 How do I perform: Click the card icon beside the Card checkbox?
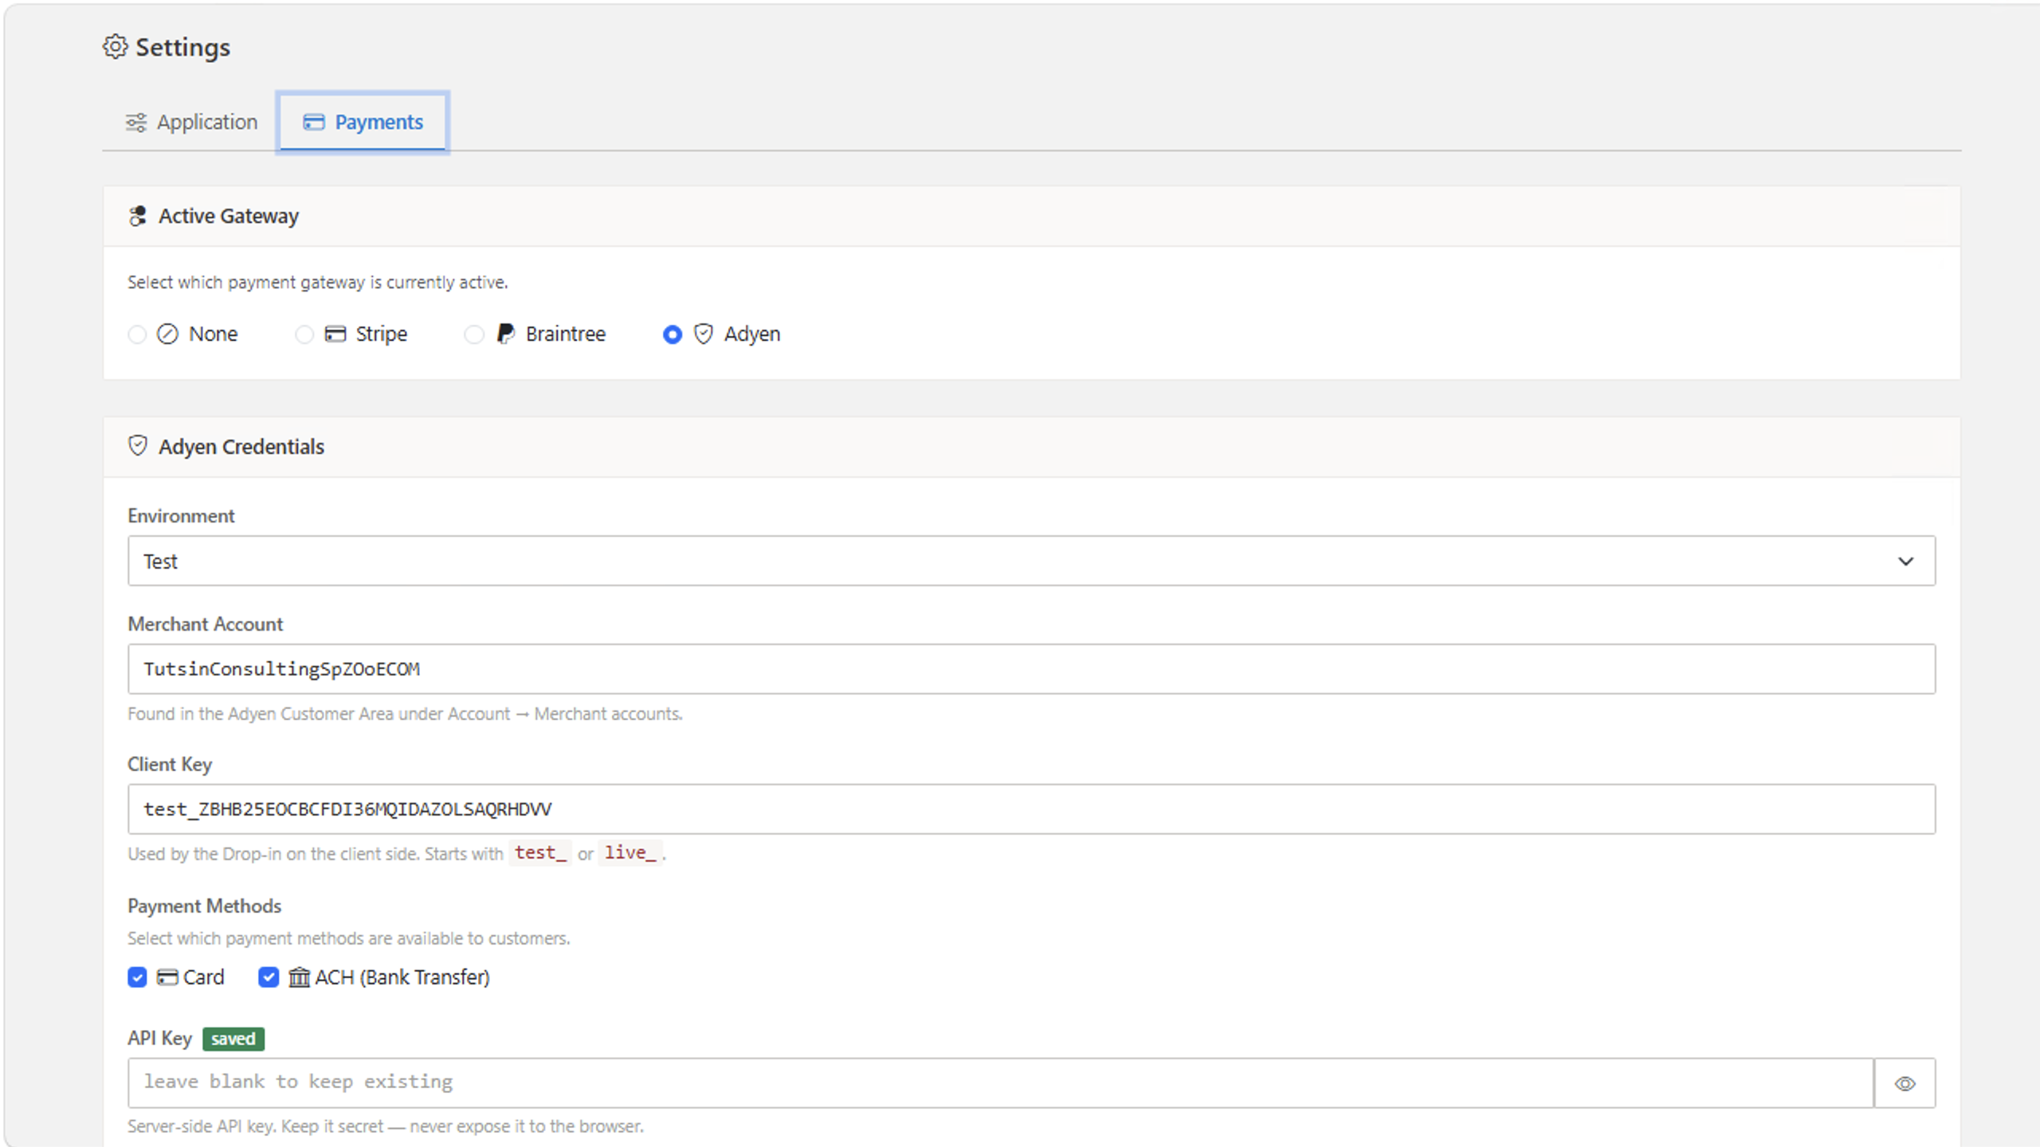[x=167, y=977]
